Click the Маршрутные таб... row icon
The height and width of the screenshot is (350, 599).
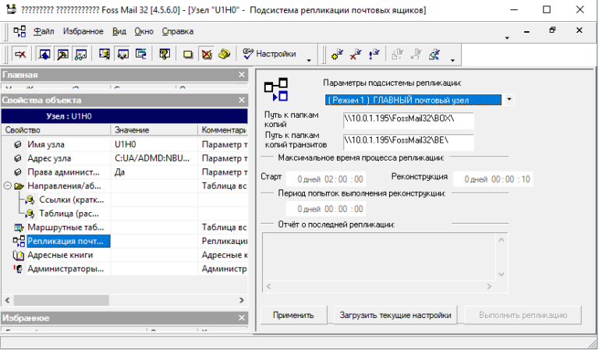19,227
